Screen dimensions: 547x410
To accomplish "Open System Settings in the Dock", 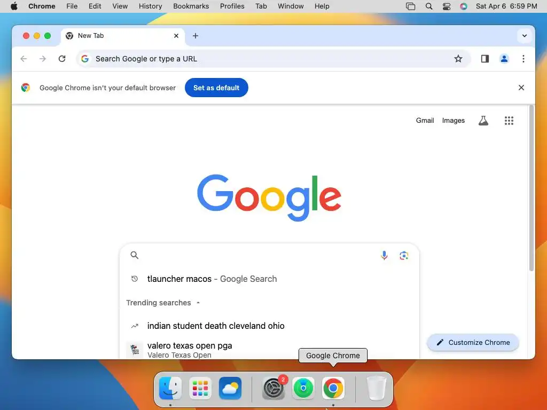I will point(273,388).
